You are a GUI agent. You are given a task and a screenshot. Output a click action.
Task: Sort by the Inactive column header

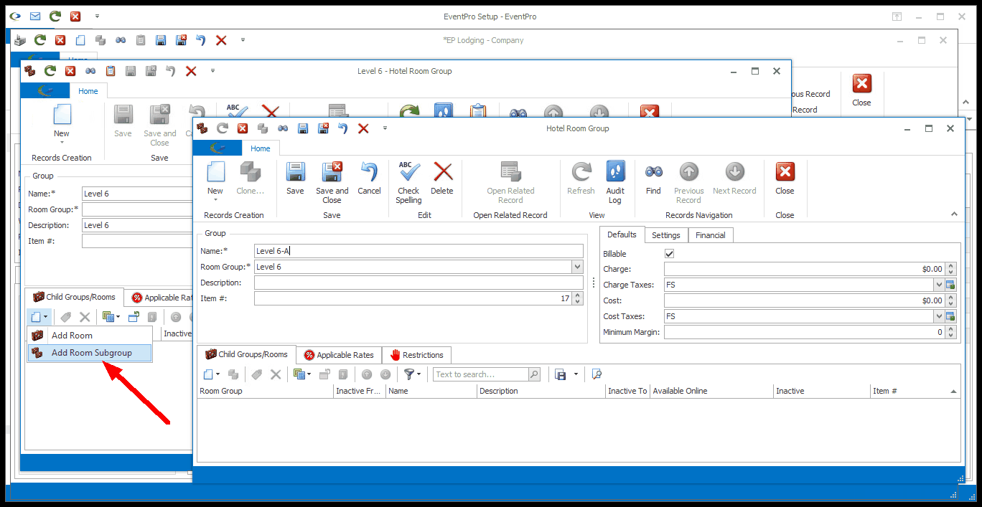click(x=822, y=391)
